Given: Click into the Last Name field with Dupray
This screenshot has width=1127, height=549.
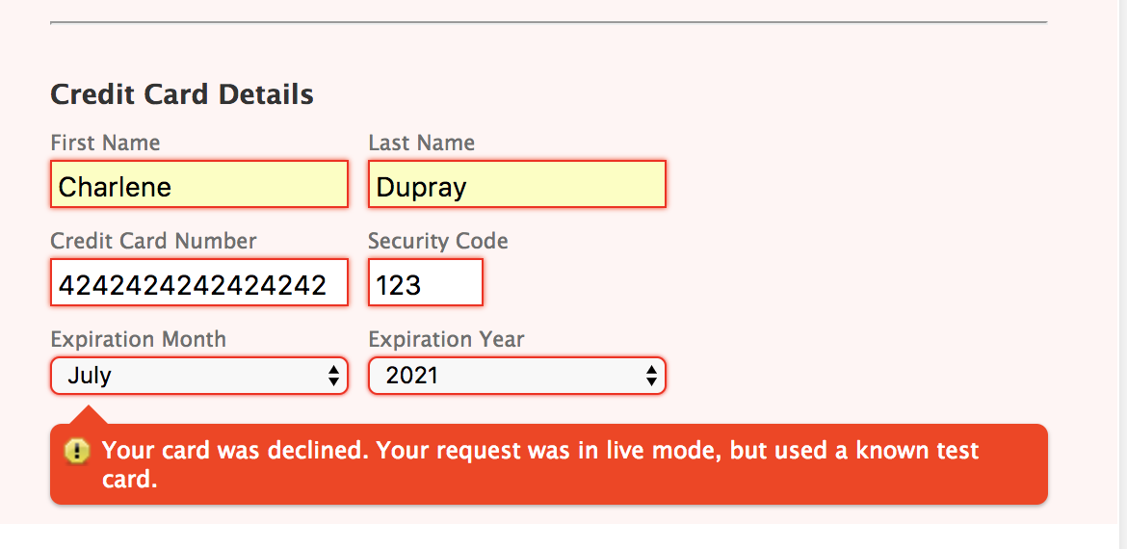Looking at the screenshot, I should [x=516, y=185].
